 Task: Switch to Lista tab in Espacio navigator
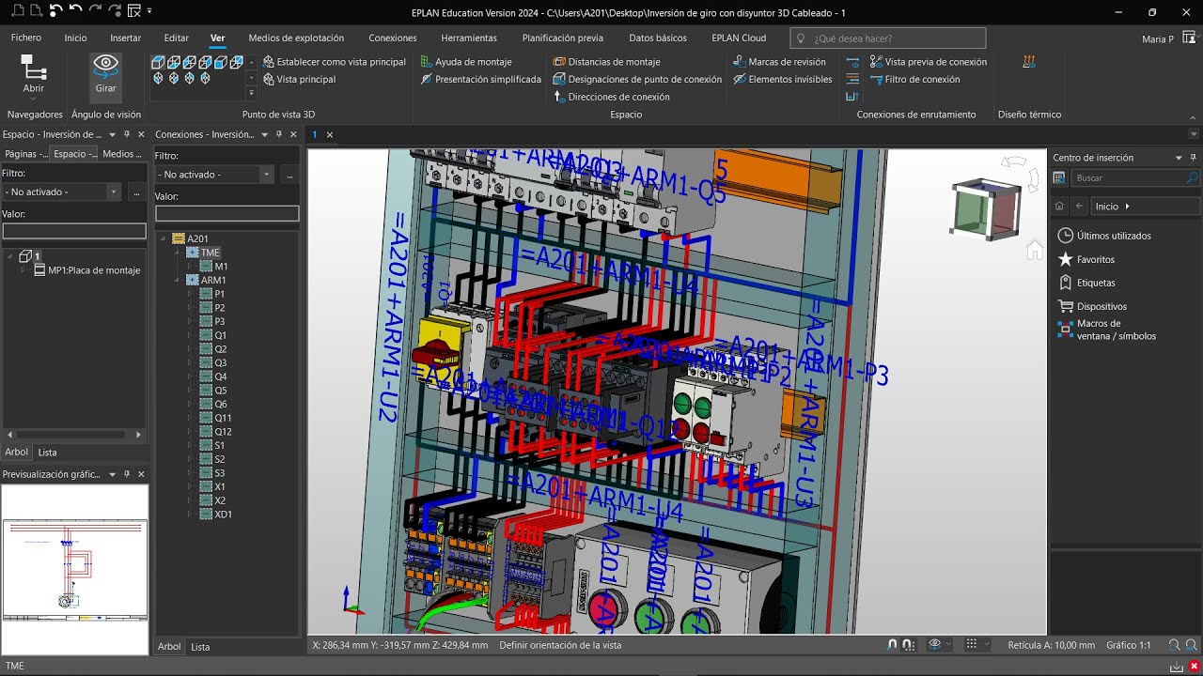47,453
